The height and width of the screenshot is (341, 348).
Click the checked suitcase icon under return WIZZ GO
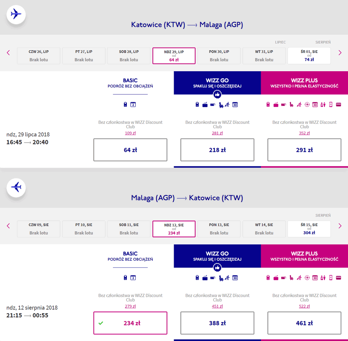click(205, 278)
